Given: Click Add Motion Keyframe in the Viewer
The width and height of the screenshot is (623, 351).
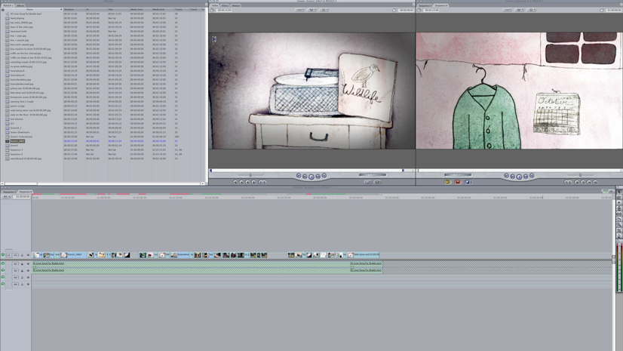Looking at the screenshot, I should point(247,182).
